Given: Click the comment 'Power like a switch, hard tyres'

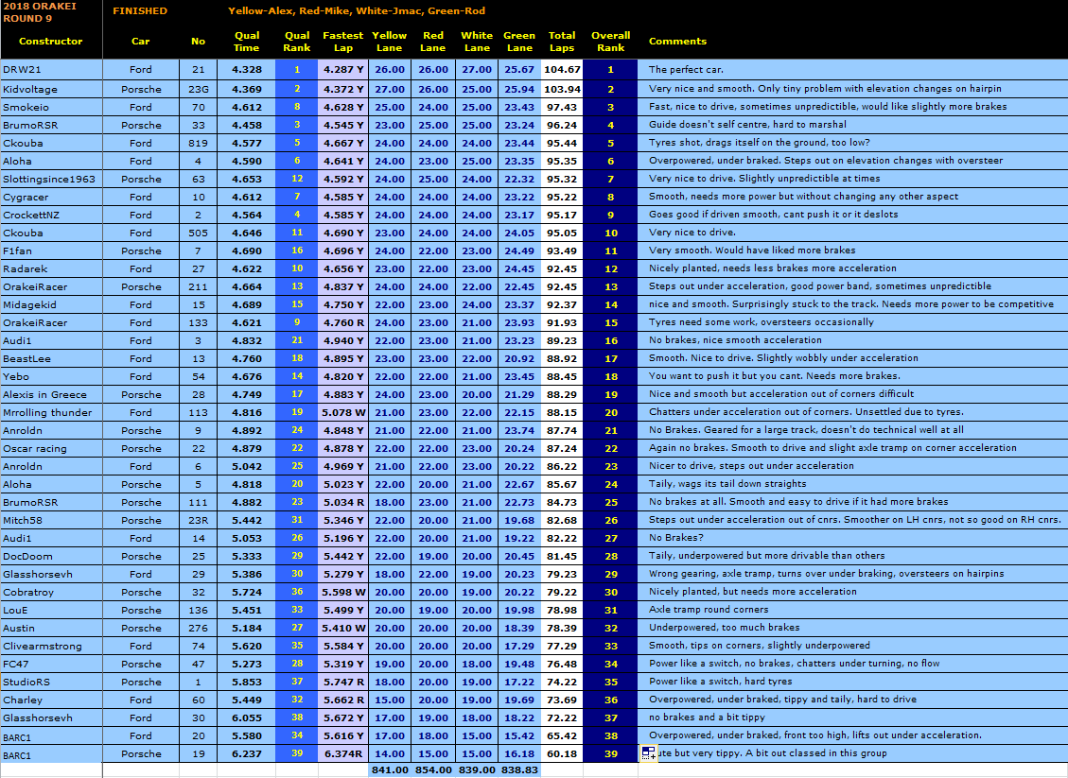Looking at the screenshot, I should tap(720, 682).
